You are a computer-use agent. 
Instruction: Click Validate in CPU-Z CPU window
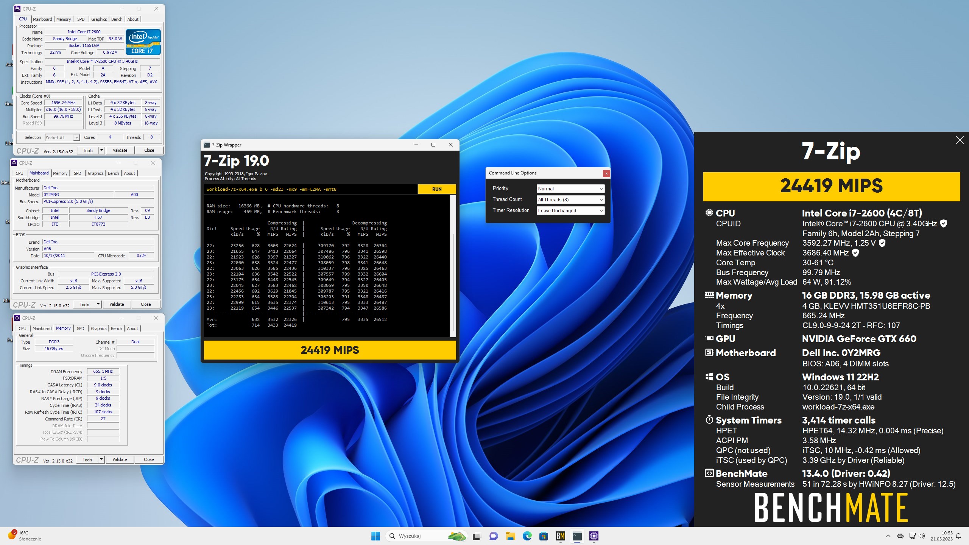pos(120,150)
